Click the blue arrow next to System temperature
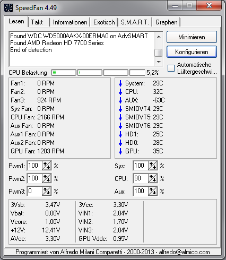This screenshot has height=260, width=226. click(x=120, y=83)
